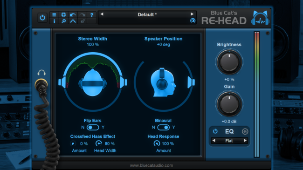The image size is (303, 170).
Task: Click the Stereo Width 100 % value
Action: pos(93,44)
